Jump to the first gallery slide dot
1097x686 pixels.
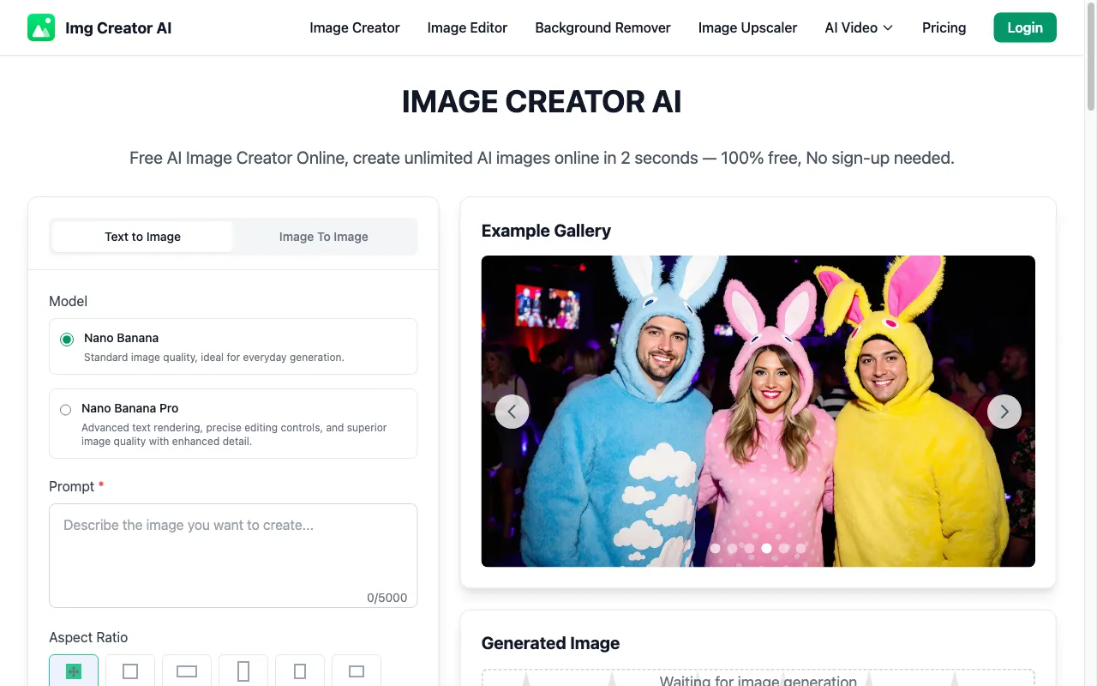[715, 548]
